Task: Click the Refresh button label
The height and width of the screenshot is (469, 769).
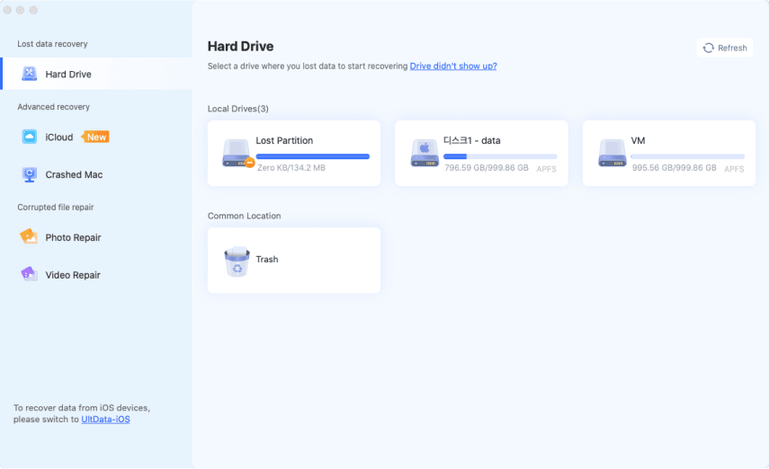Action: coord(732,48)
